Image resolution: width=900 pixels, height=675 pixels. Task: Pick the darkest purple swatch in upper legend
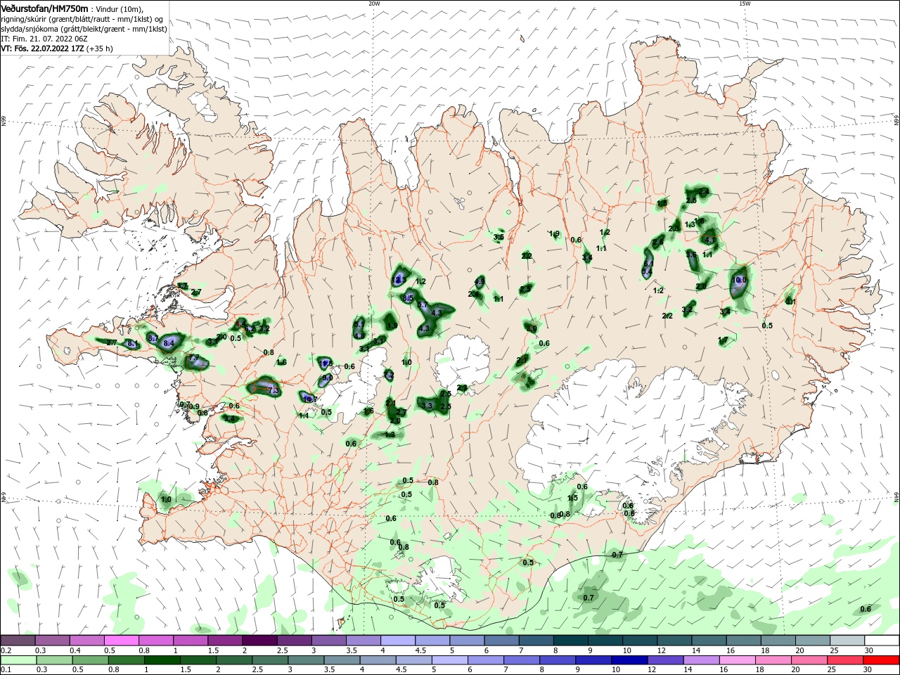click(x=259, y=641)
